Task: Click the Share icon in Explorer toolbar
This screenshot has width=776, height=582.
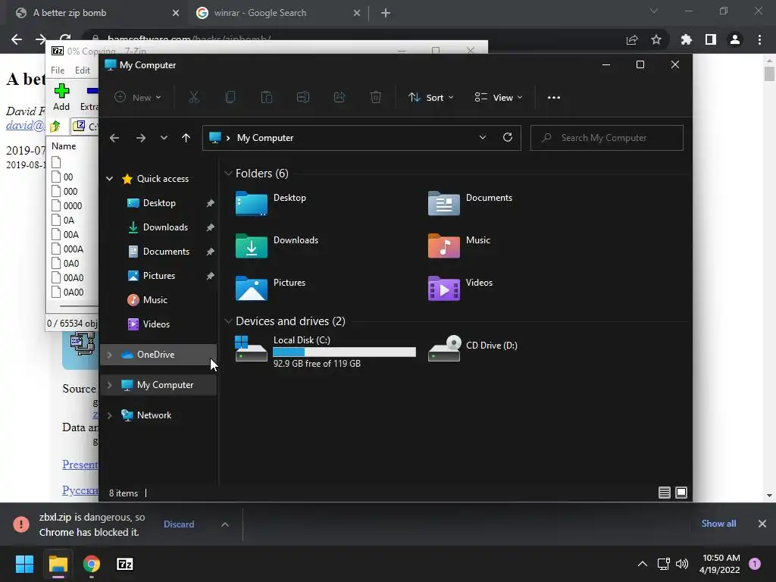Action: click(x=339, y=98)
